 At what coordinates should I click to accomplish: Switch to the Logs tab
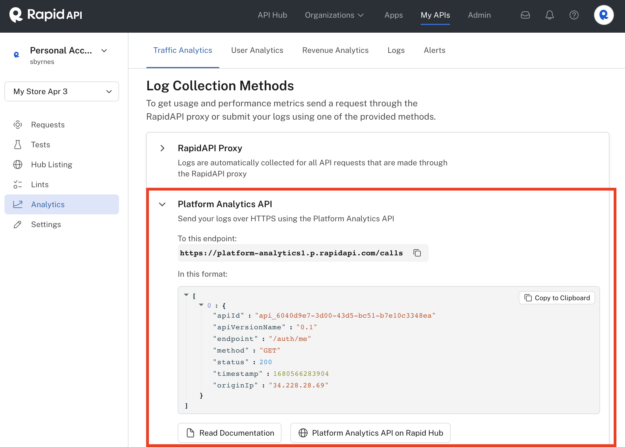click(396, 50)
